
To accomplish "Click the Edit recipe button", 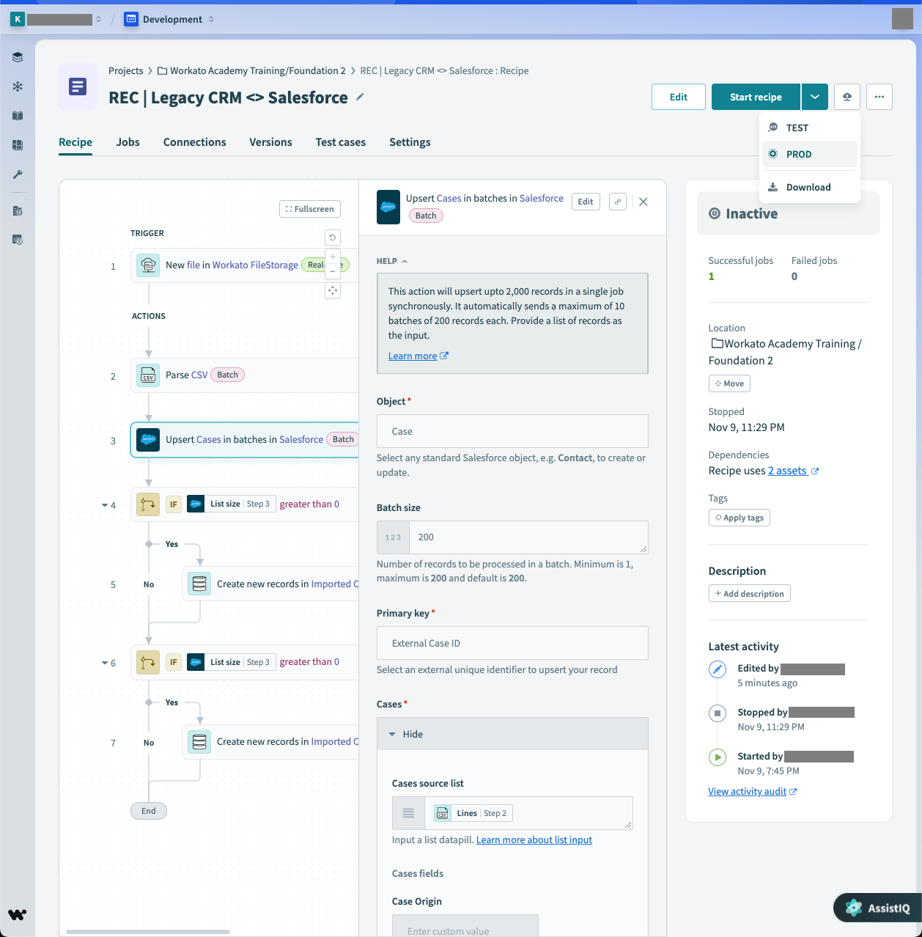I will 679,97.
